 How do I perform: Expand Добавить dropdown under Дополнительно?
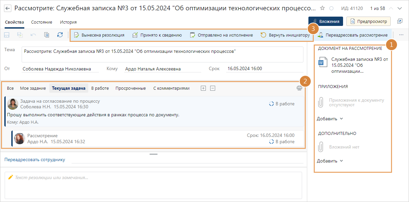point(330,161)
